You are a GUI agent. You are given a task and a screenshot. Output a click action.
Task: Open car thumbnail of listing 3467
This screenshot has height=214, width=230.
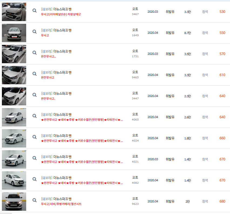pos(14,12)
